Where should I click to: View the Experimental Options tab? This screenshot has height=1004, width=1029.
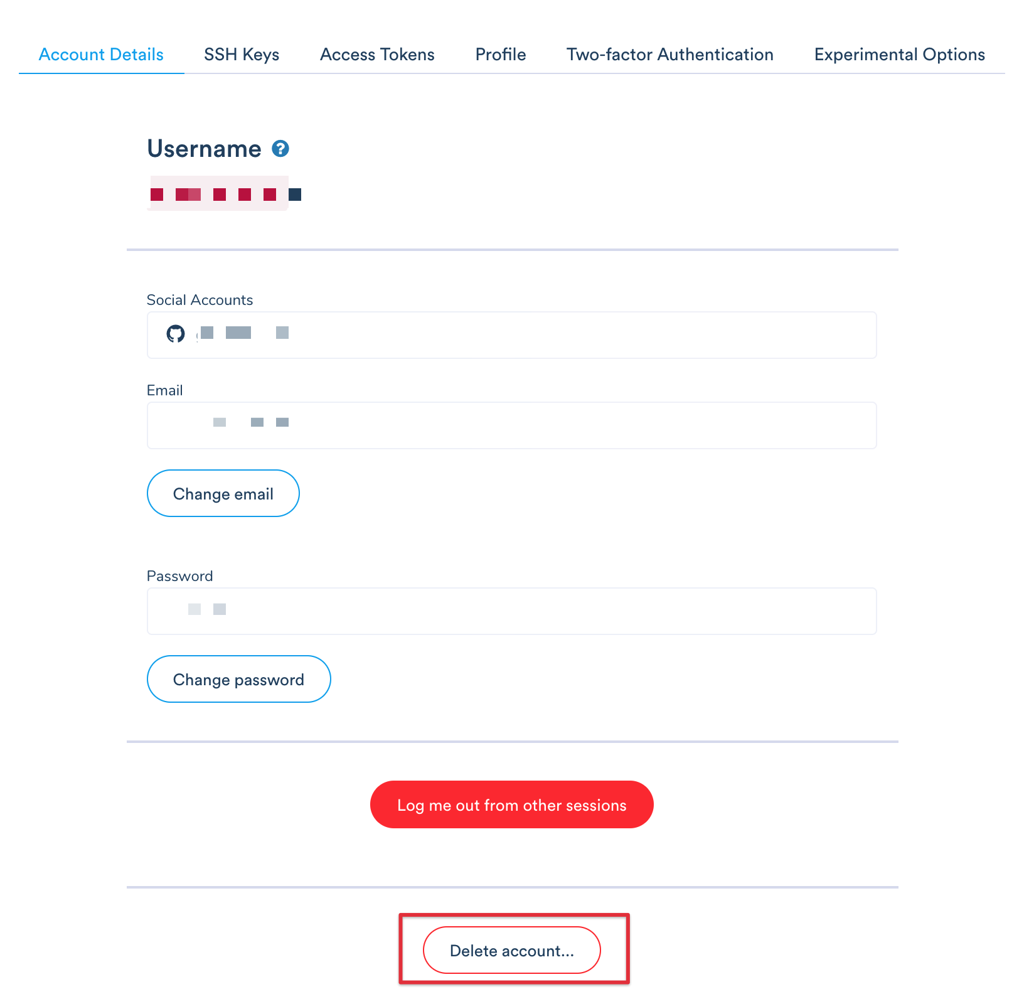pyautogui.click(x=899, y=55)
